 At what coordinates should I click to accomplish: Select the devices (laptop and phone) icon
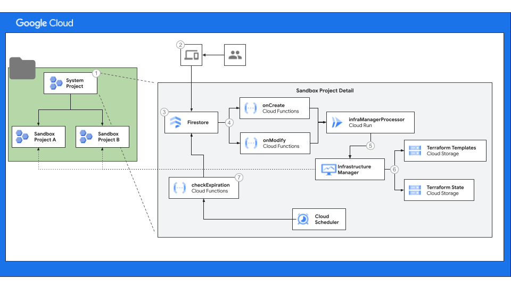(191, 55)
